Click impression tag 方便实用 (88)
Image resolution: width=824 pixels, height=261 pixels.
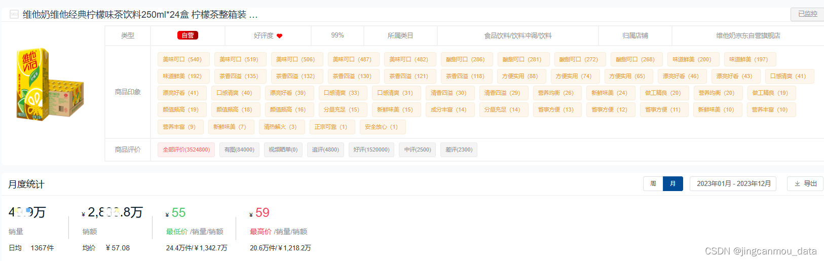click(x=521, y=76)
